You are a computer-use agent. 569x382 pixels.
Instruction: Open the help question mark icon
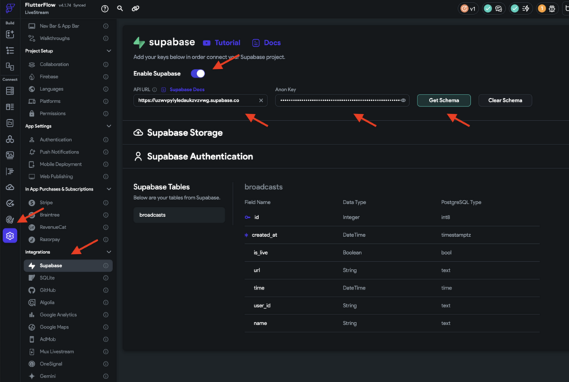(x=105, y=9)
